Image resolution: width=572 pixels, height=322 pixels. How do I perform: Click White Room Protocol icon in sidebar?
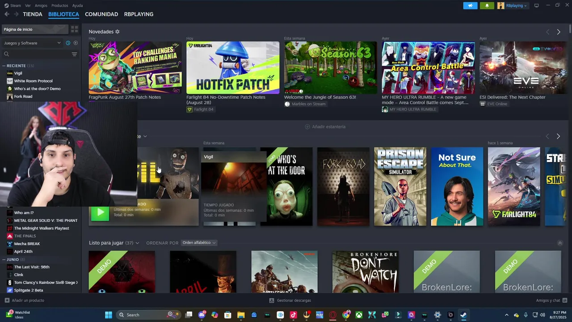(x=10, y=81)
